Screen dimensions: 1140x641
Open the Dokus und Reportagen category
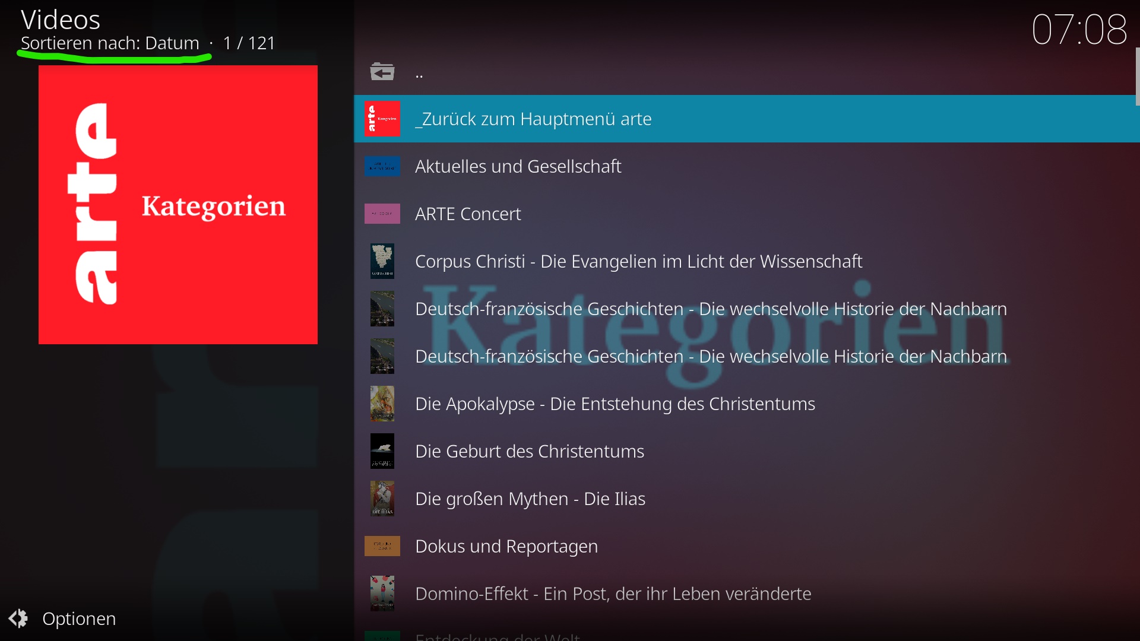tap(746, 546)
